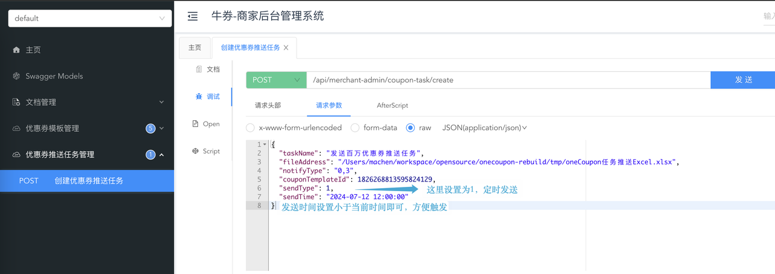This screenshot has height=274, width=775.
Task: Click the "taskName" line in editor
Action: 351,154
